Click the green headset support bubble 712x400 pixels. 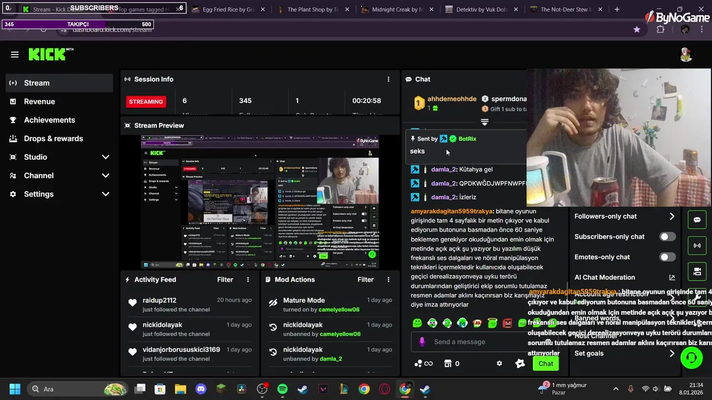tap(691, 358)
